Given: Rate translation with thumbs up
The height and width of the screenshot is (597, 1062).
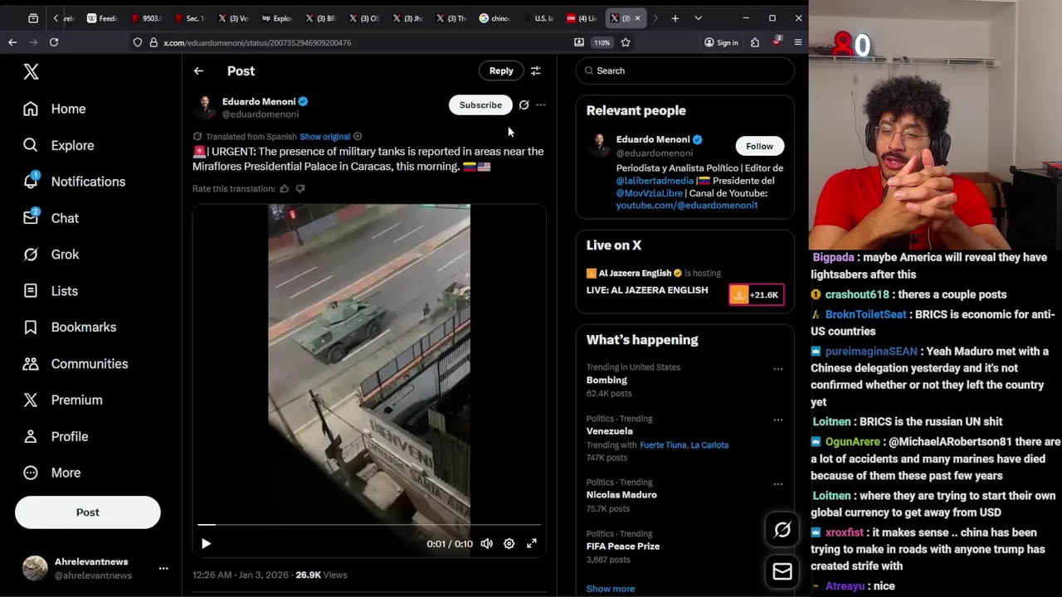Looking at the screenshot, I should click(284, 189).
